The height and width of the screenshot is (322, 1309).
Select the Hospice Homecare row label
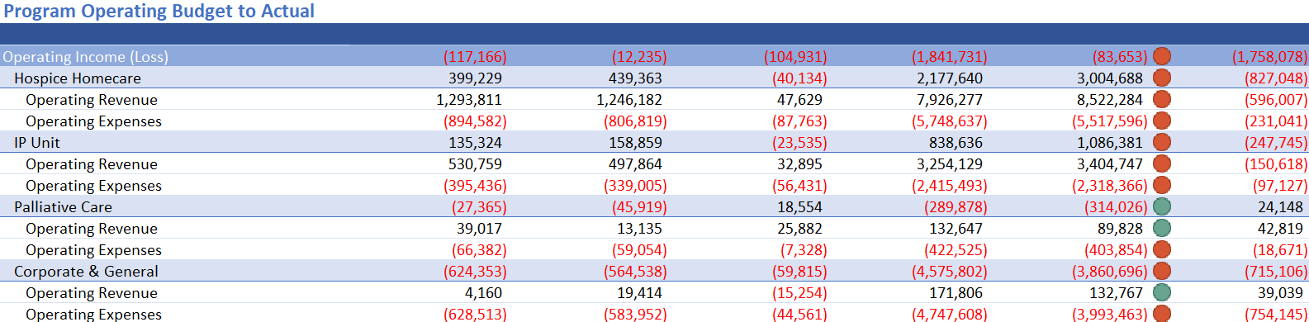pyautogui.click(x=78, y=78)
